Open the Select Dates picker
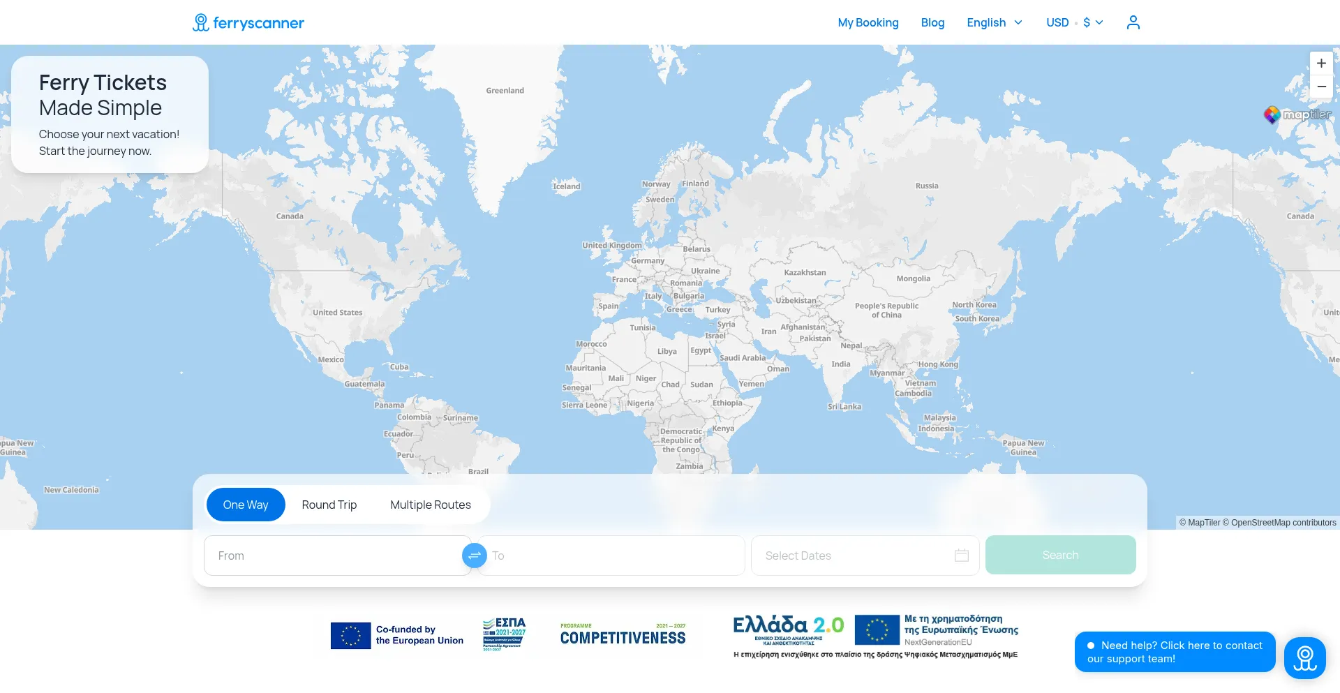 [x=858, y=556]
